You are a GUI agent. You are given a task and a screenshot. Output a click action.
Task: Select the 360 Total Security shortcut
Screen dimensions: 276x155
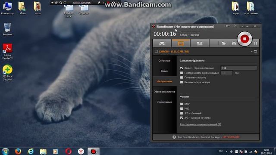point(7,73)
